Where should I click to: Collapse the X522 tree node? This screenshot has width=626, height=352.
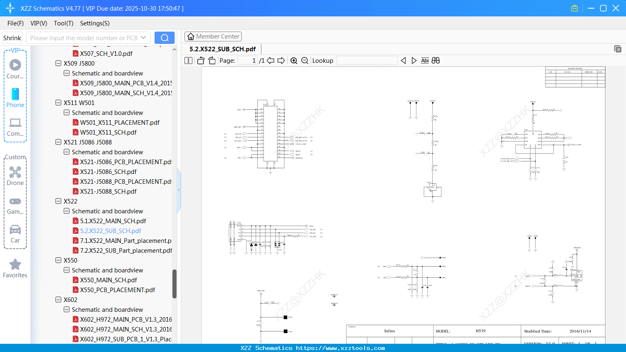click(58, 201)
